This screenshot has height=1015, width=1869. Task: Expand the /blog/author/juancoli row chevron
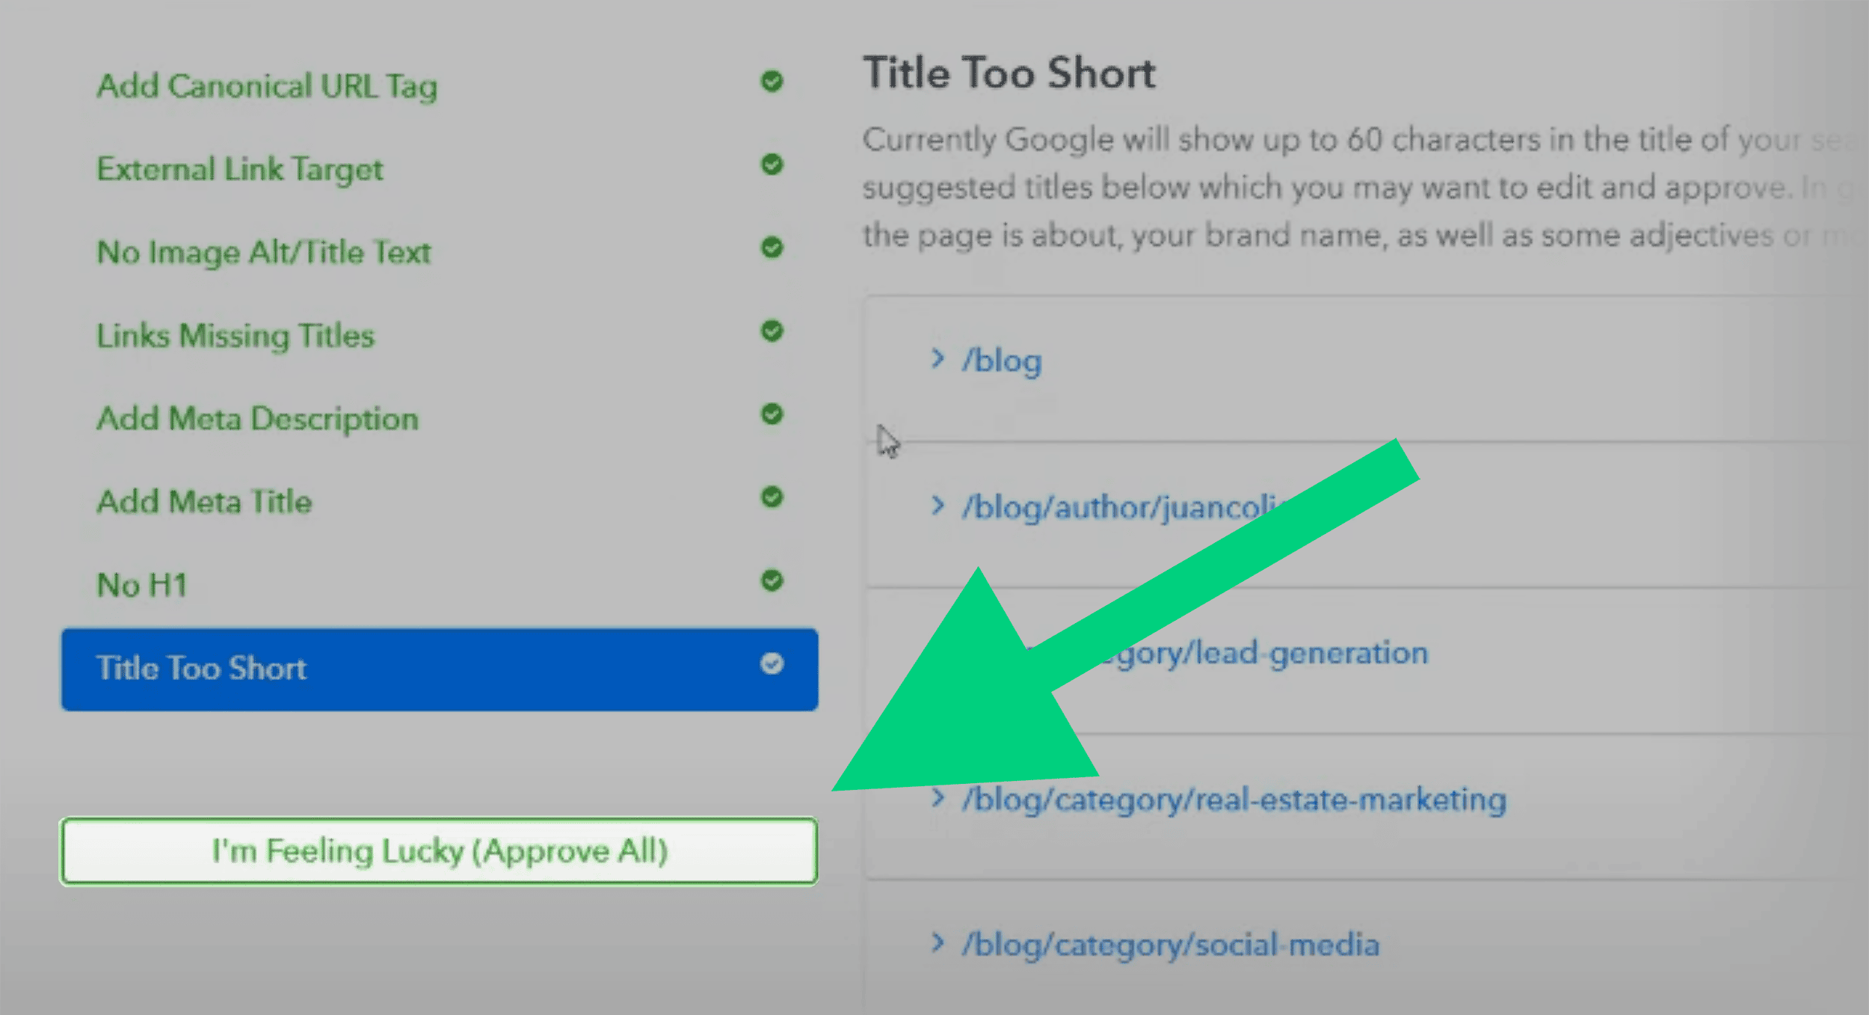[937, 506]
